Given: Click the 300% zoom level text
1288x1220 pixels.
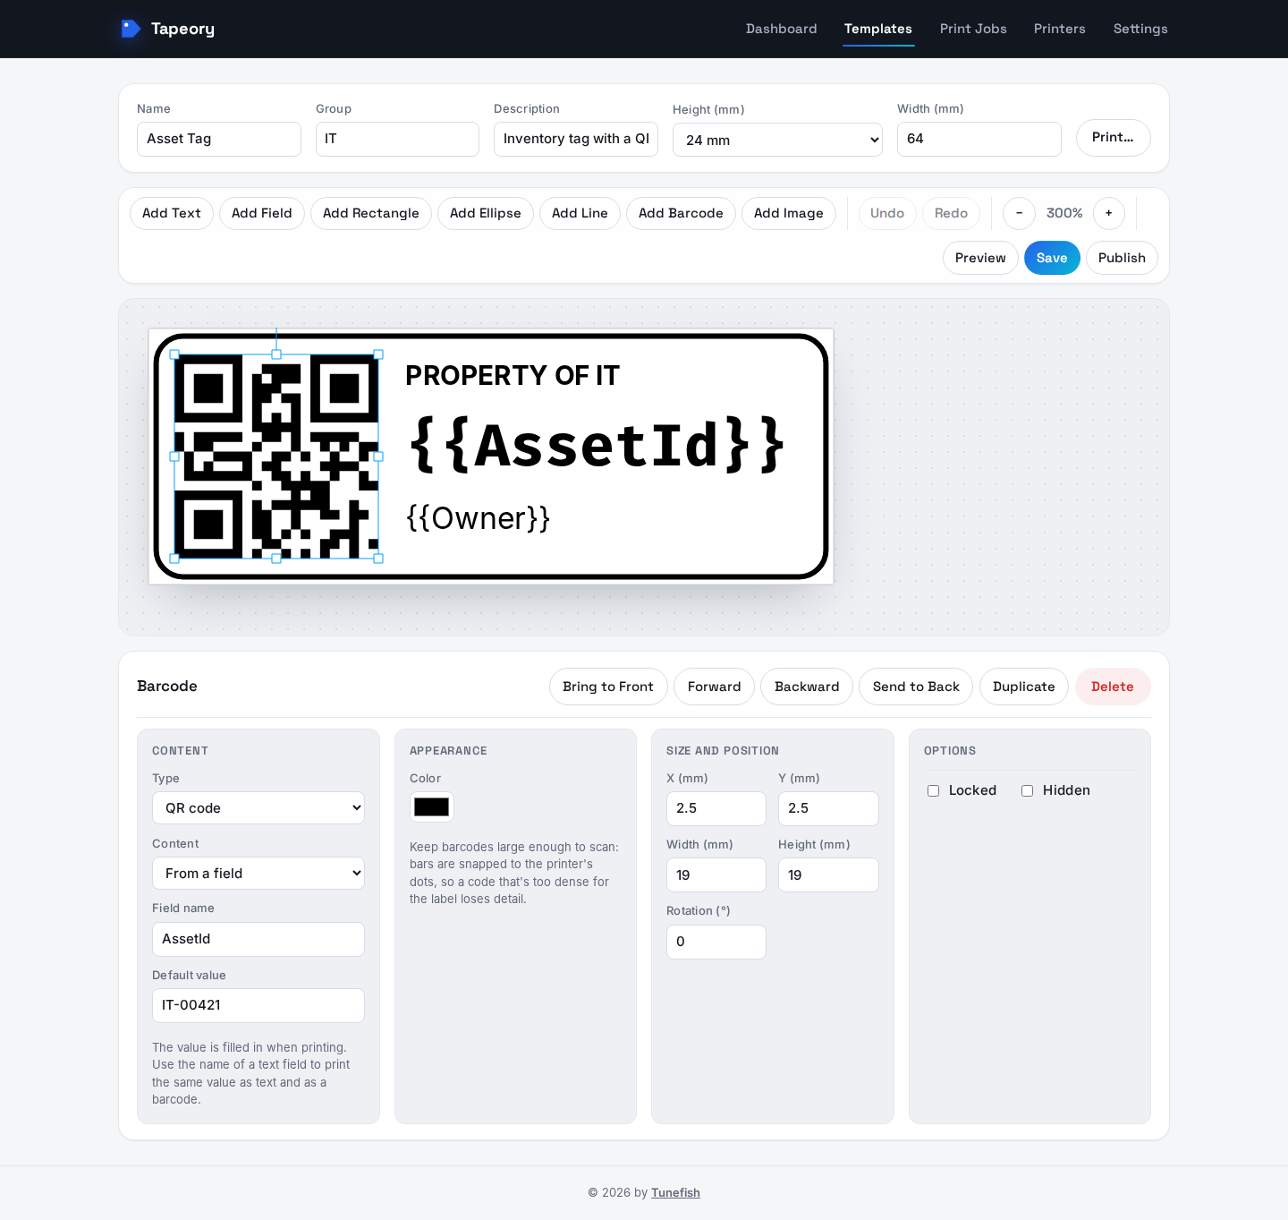Looking at the screenshot, I should pos(1064,213).
